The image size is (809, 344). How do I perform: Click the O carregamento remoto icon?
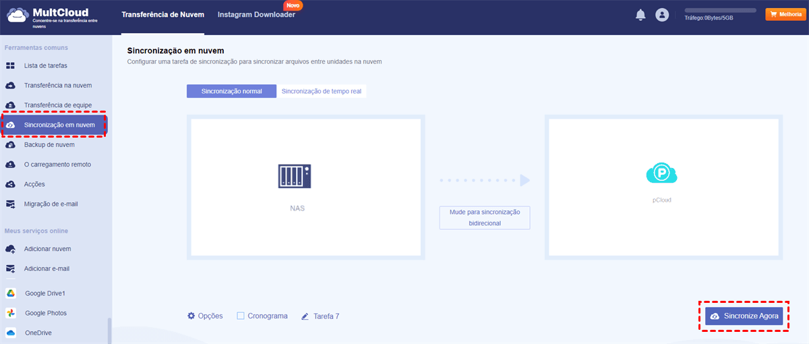point(10,164)
